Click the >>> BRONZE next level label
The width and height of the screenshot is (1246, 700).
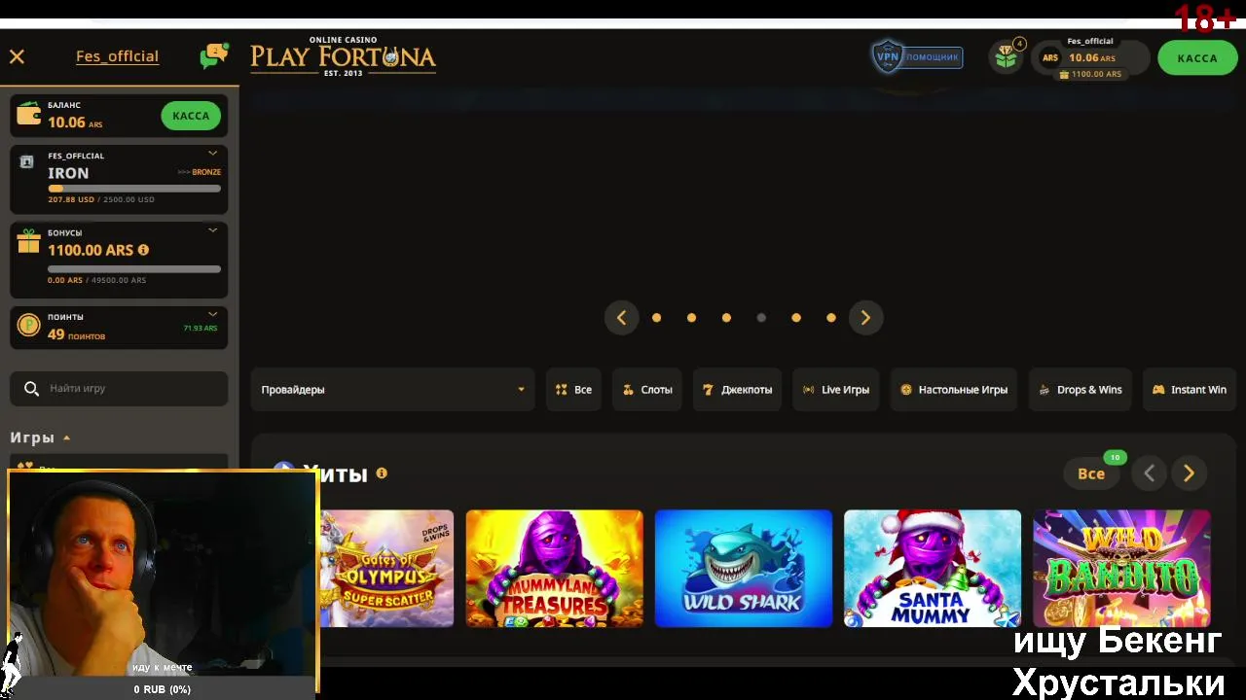199,172
